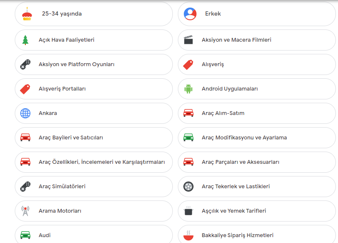
Task: Click the blue profile icon next to Erkek
Action: [x=190, y=14]
